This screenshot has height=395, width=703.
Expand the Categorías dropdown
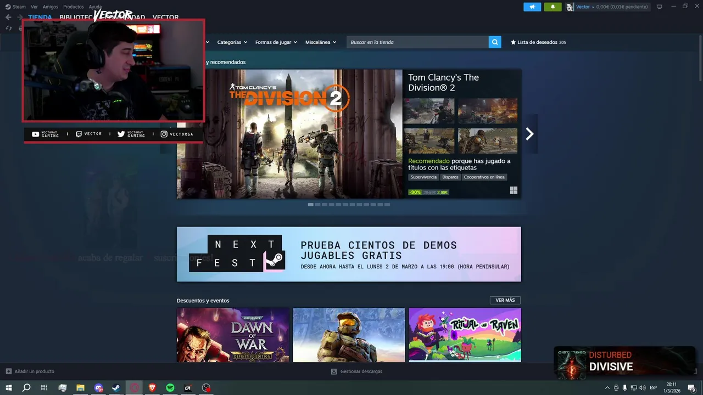pos(232,42)
